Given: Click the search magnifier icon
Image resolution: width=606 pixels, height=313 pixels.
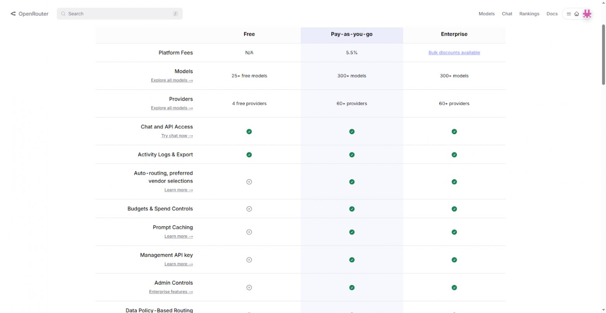Looking at the screenshot, I should point(63,14).
